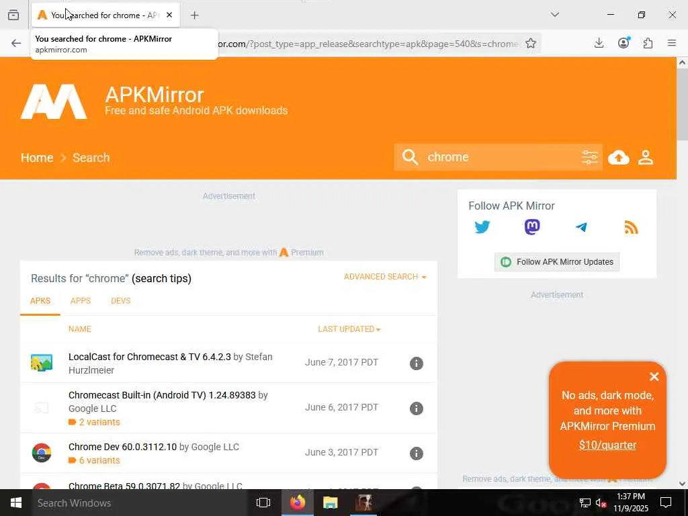Open the network status tray icon

tap(585, 503)
